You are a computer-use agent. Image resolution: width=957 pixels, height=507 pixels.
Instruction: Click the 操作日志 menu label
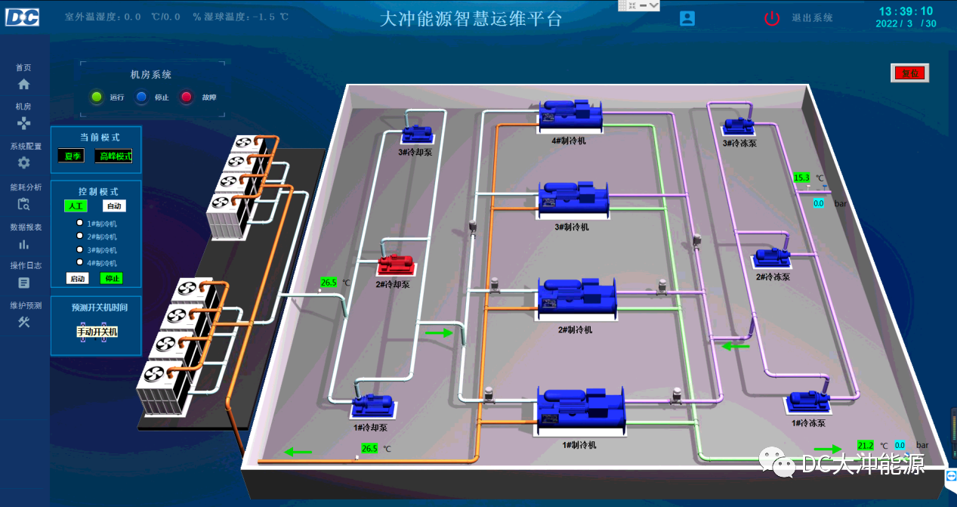click(x=26, y=265)
